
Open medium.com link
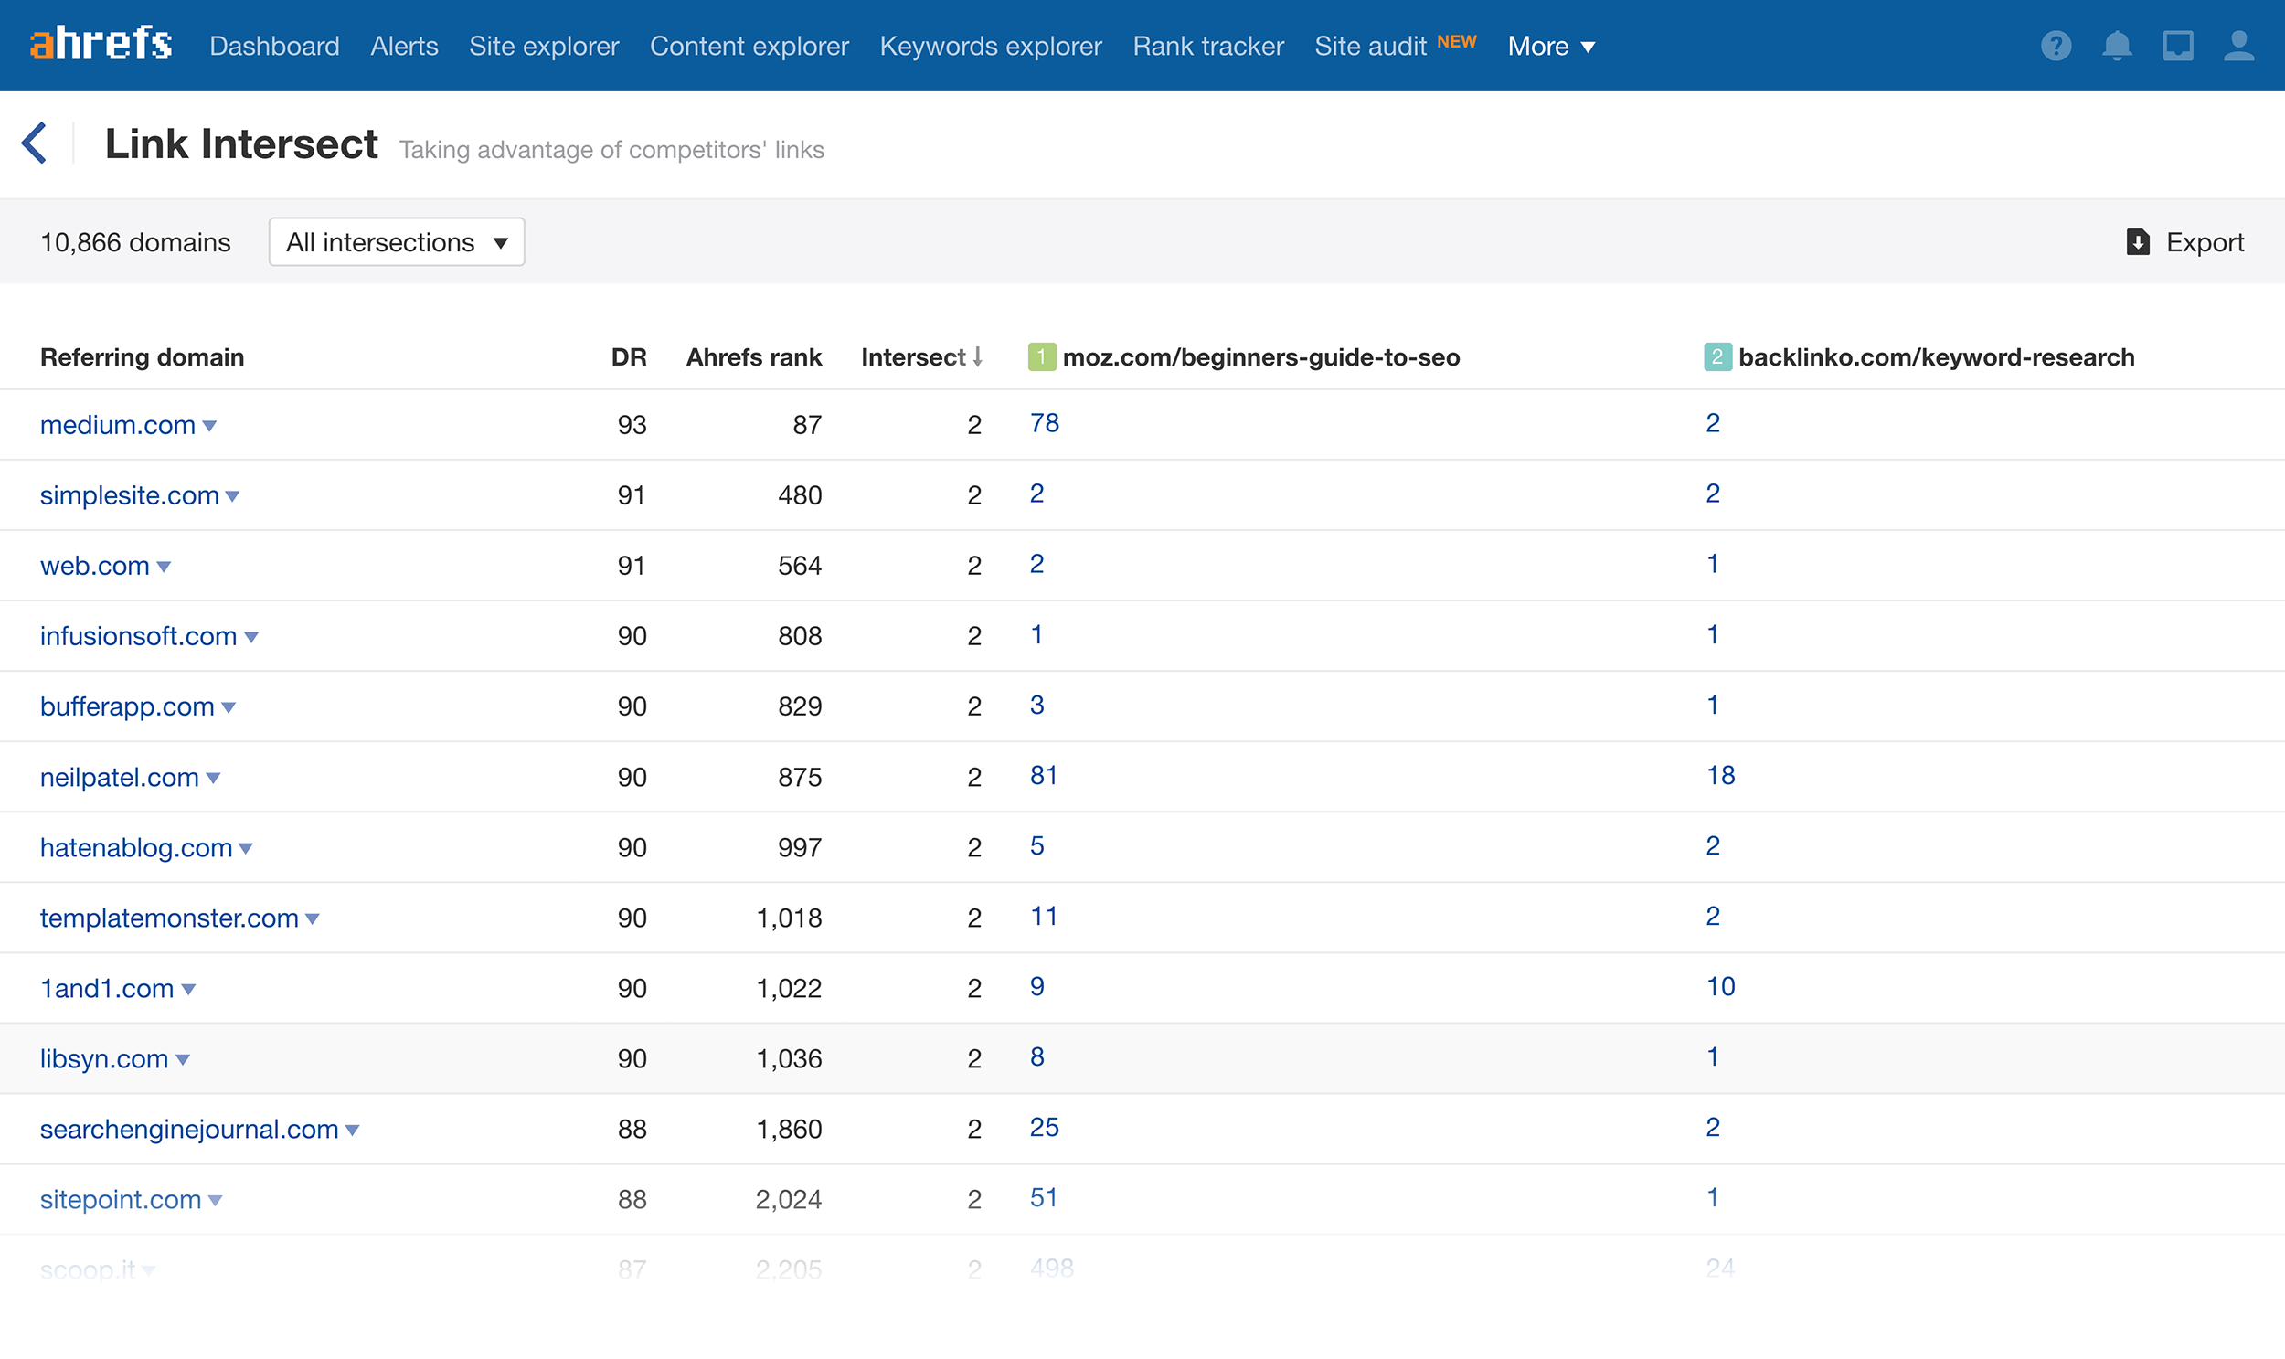click(118, 425)
